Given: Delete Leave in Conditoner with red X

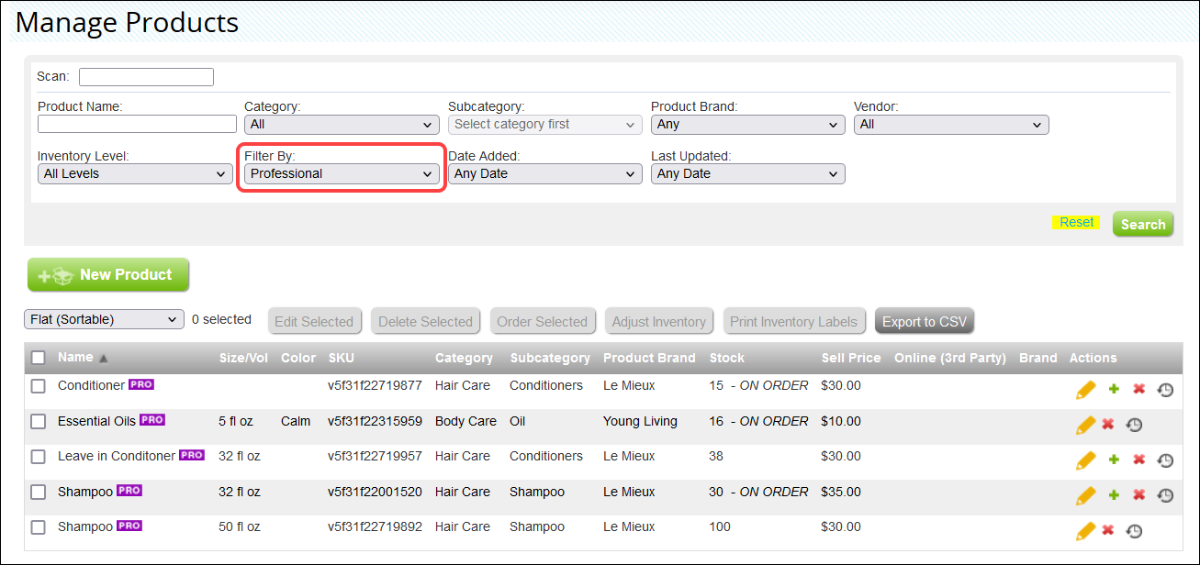Looking at the screenshot, I should pyautogui.click(x=1138, y=460).
